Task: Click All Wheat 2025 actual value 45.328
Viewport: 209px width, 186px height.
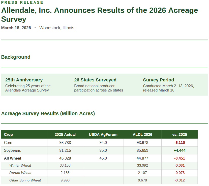Action: pyautogui.click(x=65, y=158)
